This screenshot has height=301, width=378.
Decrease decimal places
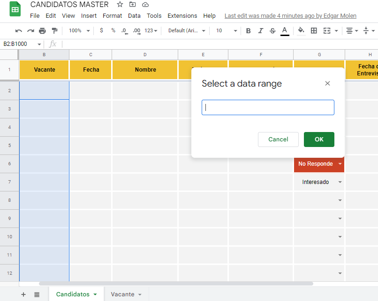point(124,31)
